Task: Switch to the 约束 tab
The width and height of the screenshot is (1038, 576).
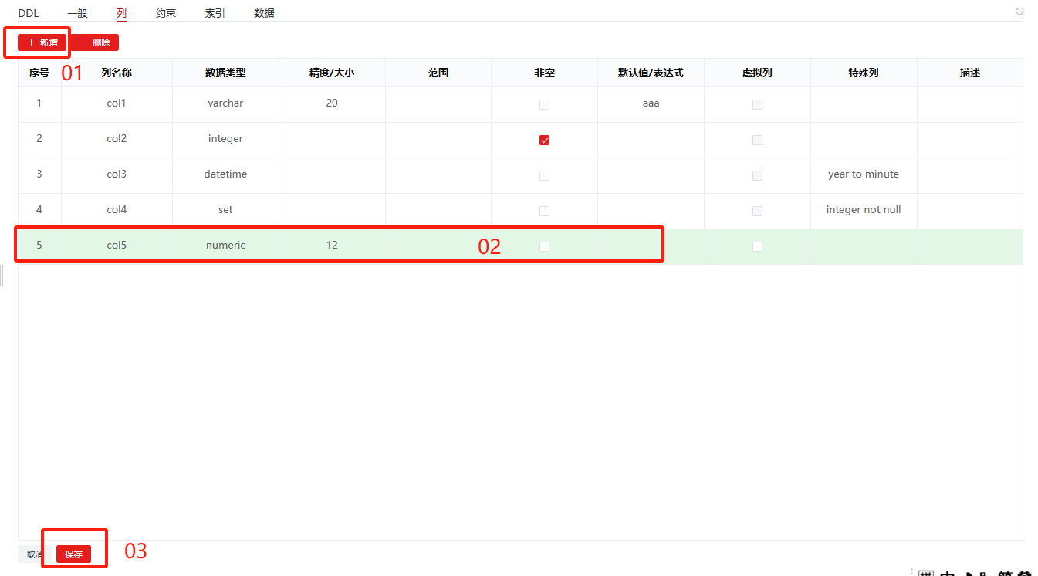Action: (x=166, y=13)
